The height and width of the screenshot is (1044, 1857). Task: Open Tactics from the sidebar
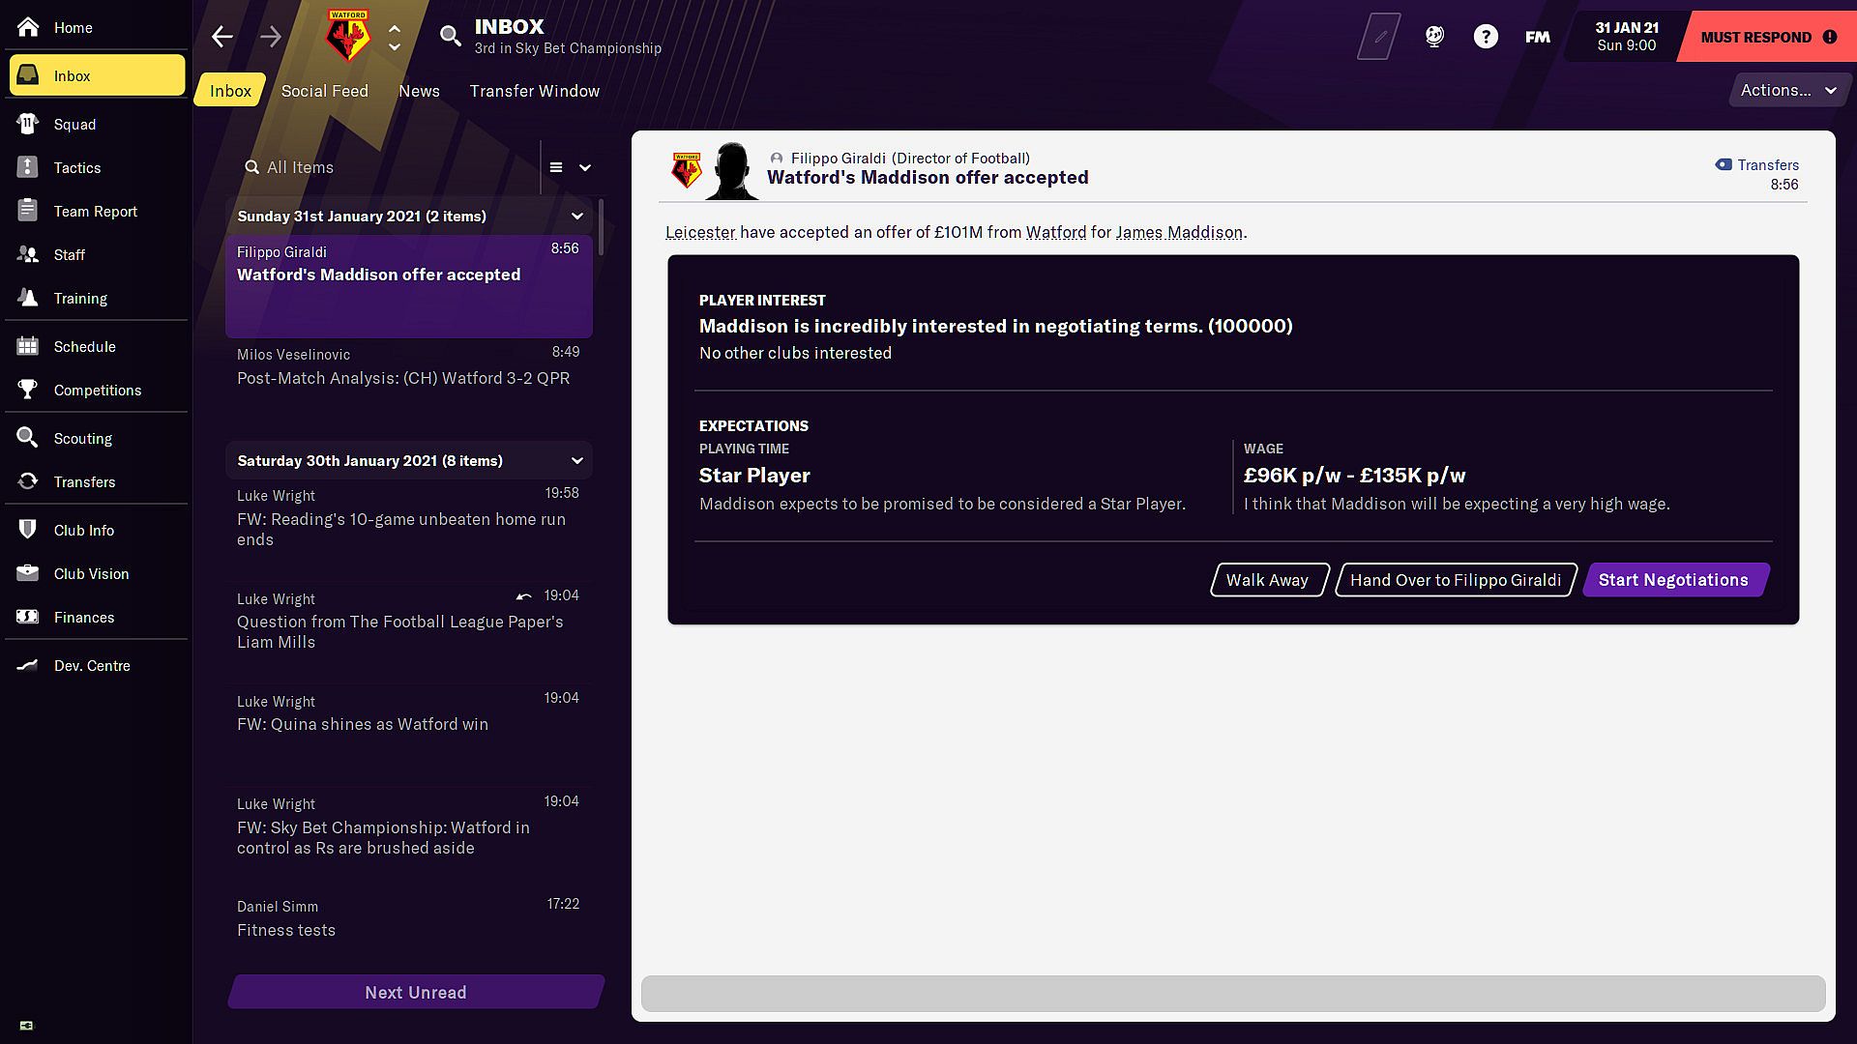(77, 167)
